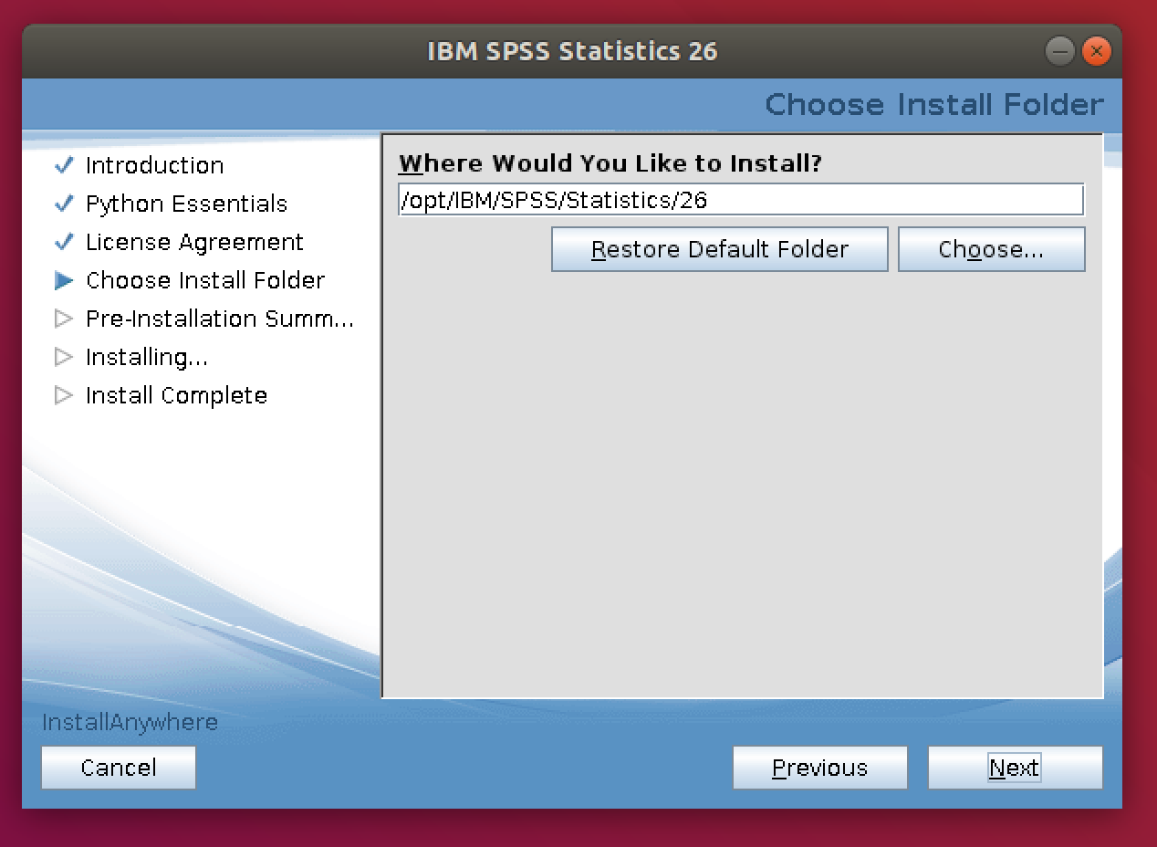The width and height of the screenshot is (1157, 847).
Task: Click the IBM SPSS Statistics 26 title bar
Action: (572, 51)
